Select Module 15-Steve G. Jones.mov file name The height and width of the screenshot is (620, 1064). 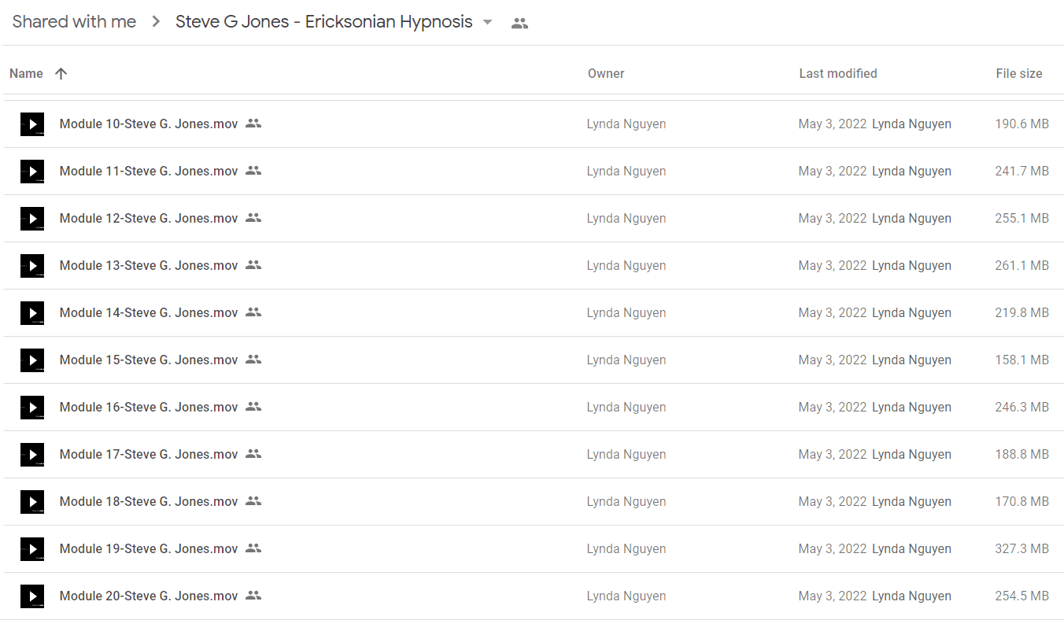(149, 360)
